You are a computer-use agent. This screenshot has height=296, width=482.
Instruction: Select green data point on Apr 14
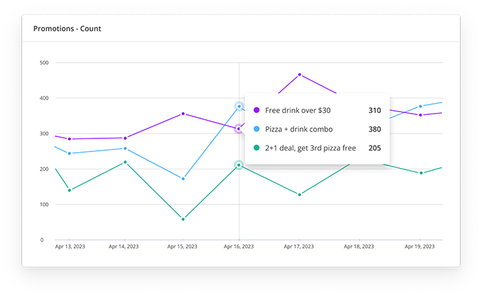pyautogui.click(x=125, y=162)
